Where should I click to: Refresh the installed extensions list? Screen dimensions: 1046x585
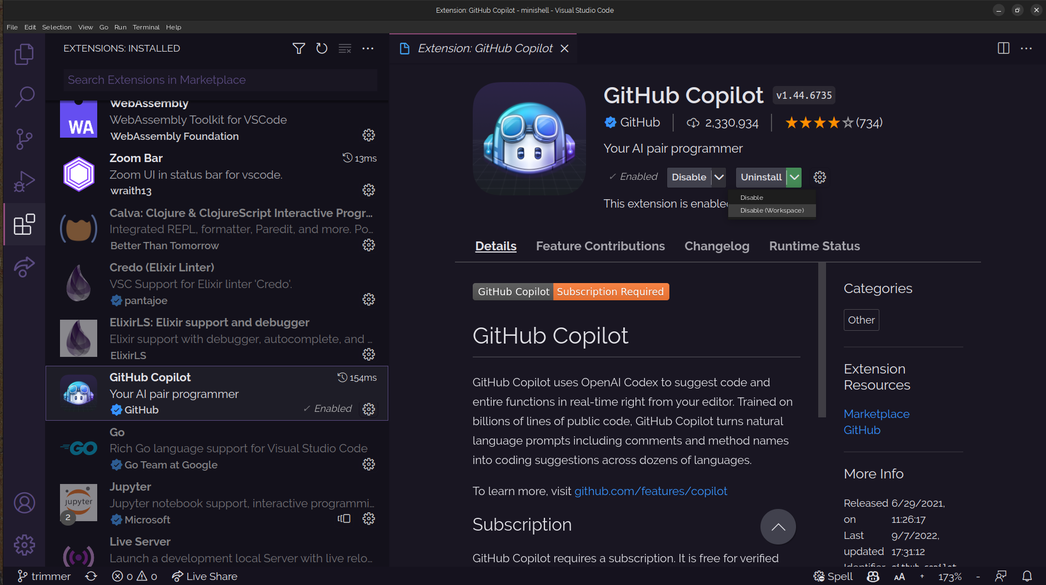(x=322, y=48)
